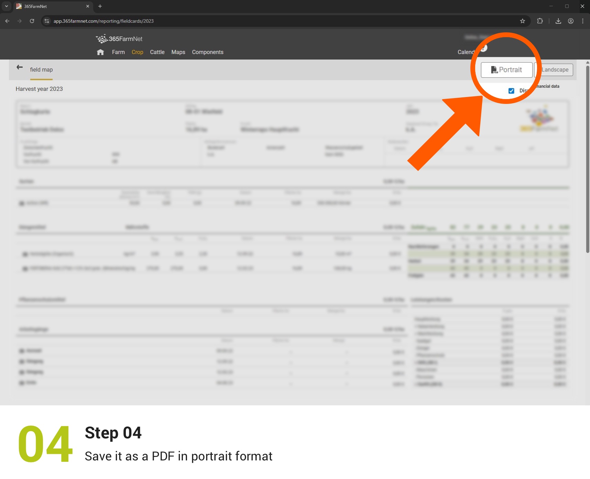Click the back arrow beside field map
590x479 pixels.
tap(20, 67)
